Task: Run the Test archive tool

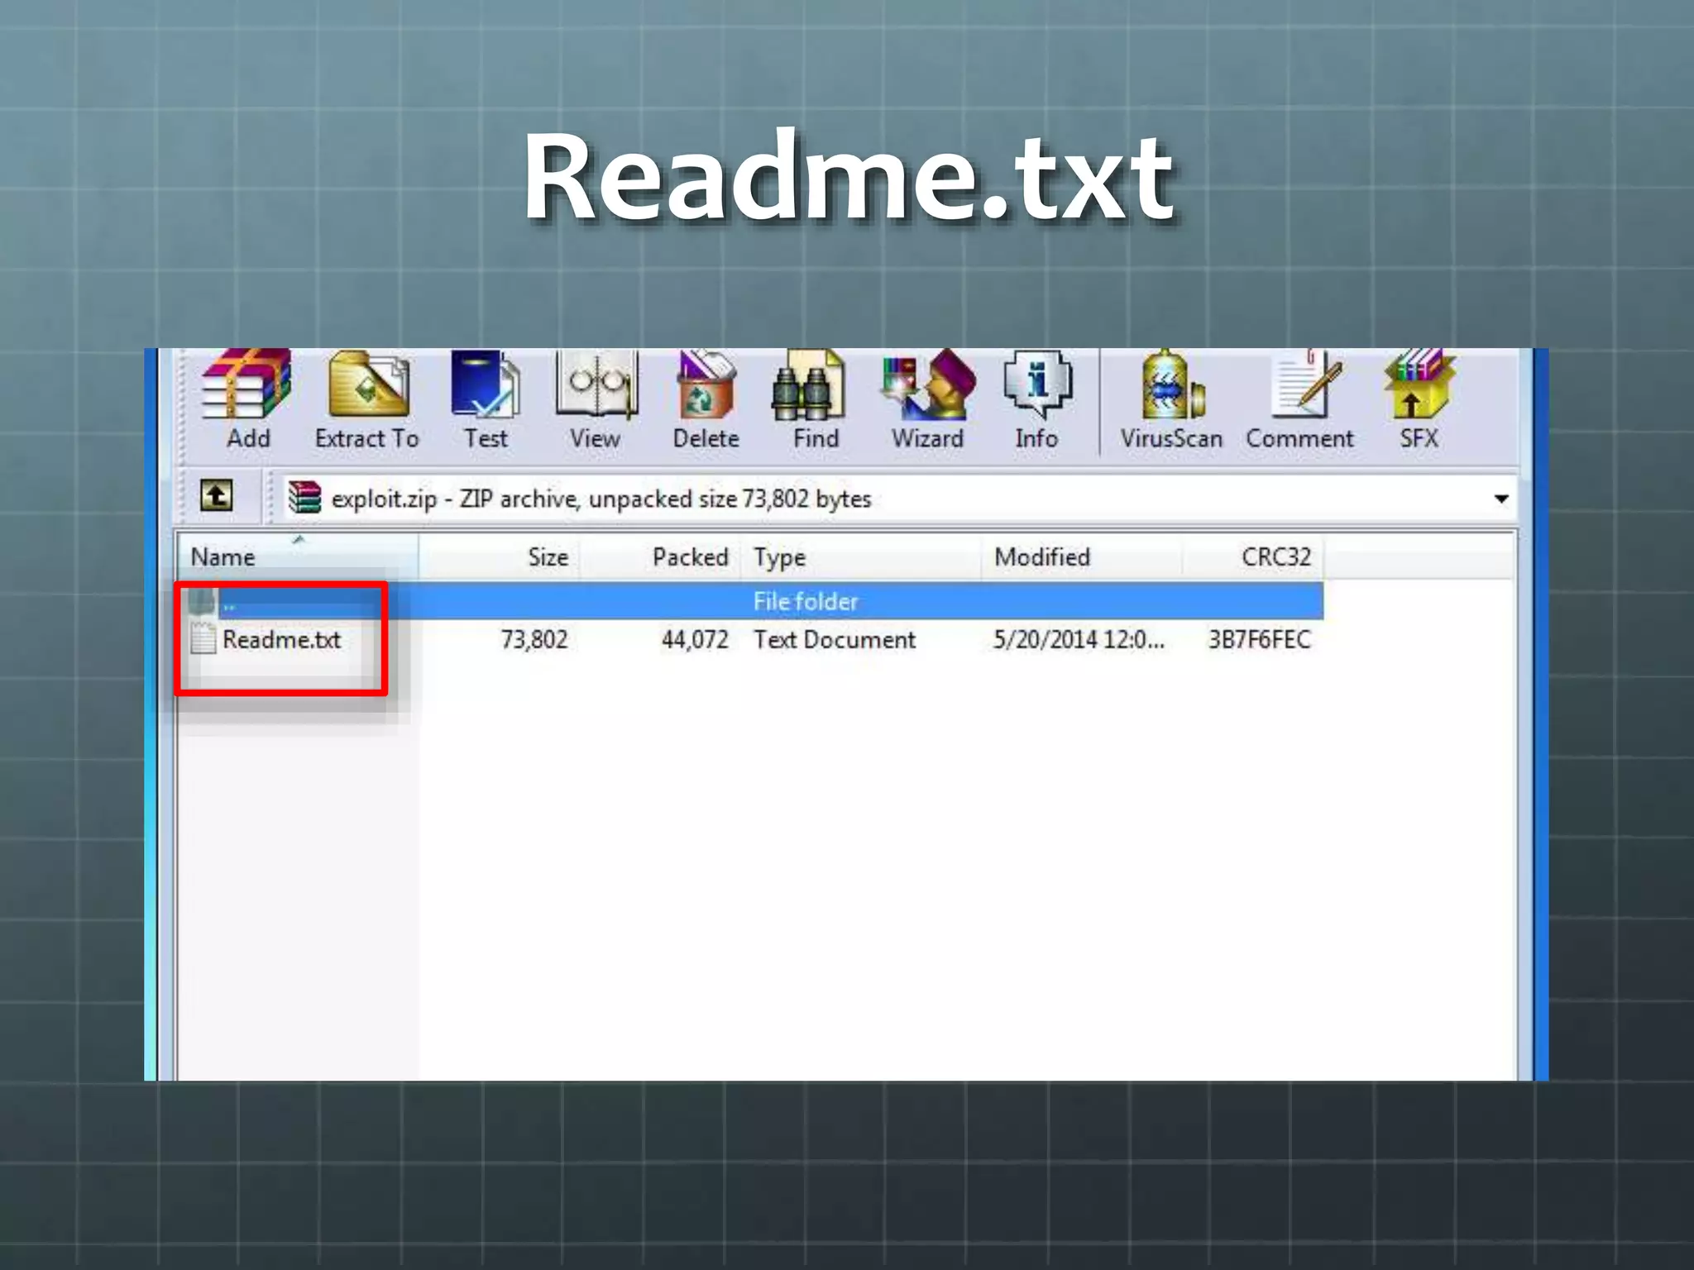Action: pyautogui.click(x=486, y=400)
